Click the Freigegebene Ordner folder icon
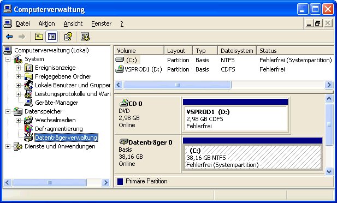 click(28, 76)
